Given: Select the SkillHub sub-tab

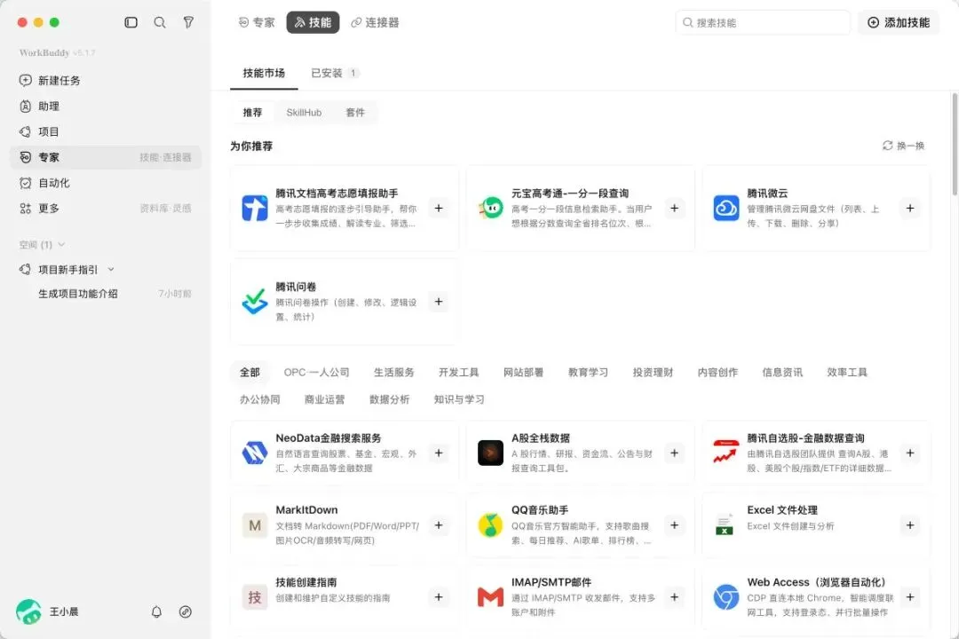Looking at the screenshot, I should 304,113.
